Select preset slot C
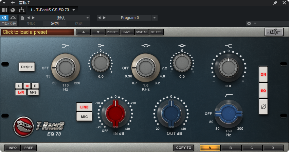Image resolution: width=289 pixels, height=152 pixels. click(x=252, y=148)
